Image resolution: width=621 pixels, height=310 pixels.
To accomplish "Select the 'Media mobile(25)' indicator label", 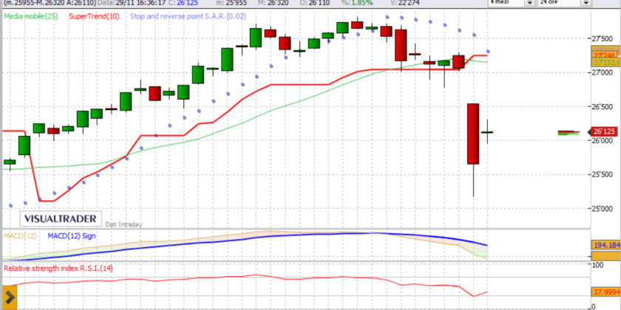I will click(33, 16).
